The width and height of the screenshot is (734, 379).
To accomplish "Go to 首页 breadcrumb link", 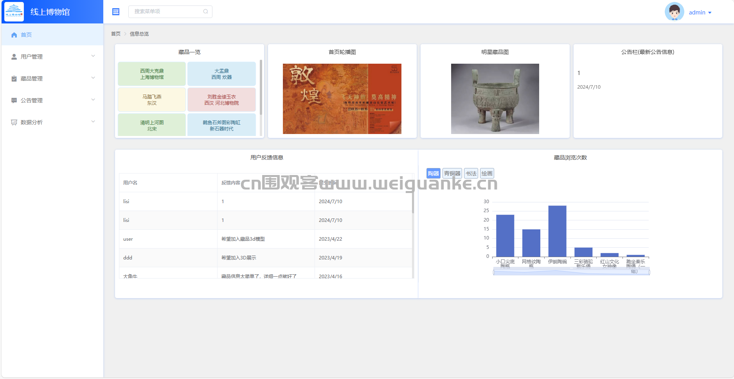I will (x=116, y=34).
